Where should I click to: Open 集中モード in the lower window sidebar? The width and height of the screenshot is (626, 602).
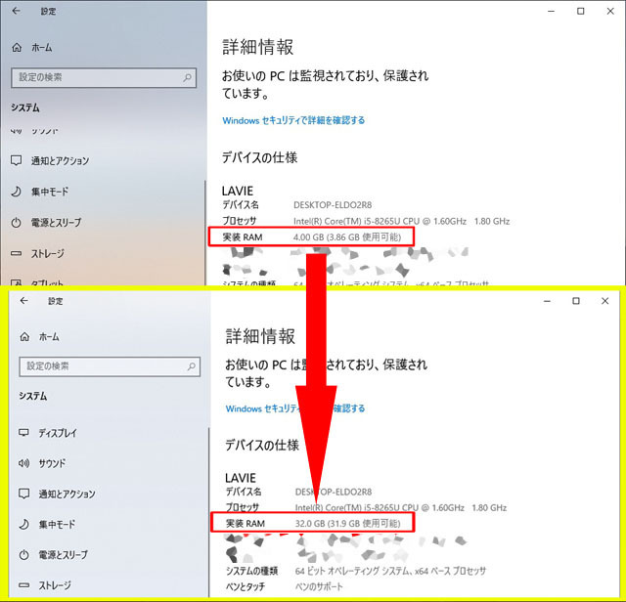47,524
